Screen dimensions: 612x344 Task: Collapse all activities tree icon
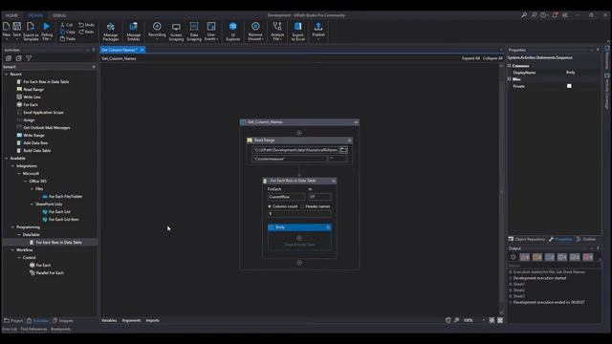[19, 58]
